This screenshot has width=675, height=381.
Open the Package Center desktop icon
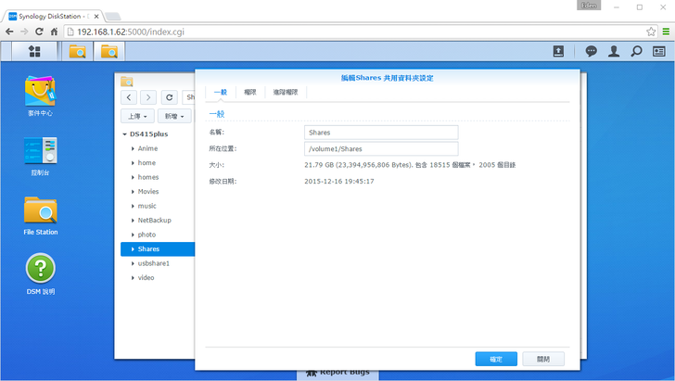40,91
